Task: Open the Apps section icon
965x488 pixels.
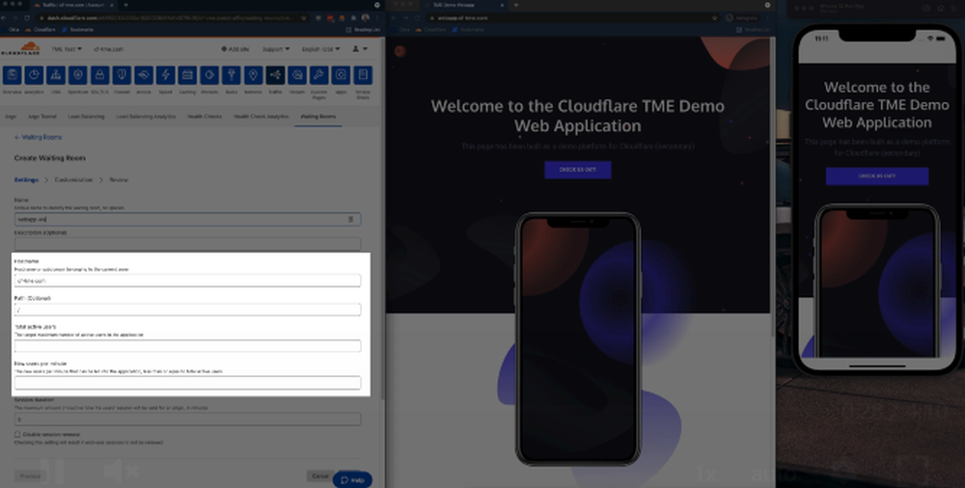Action: pos(341,75)
